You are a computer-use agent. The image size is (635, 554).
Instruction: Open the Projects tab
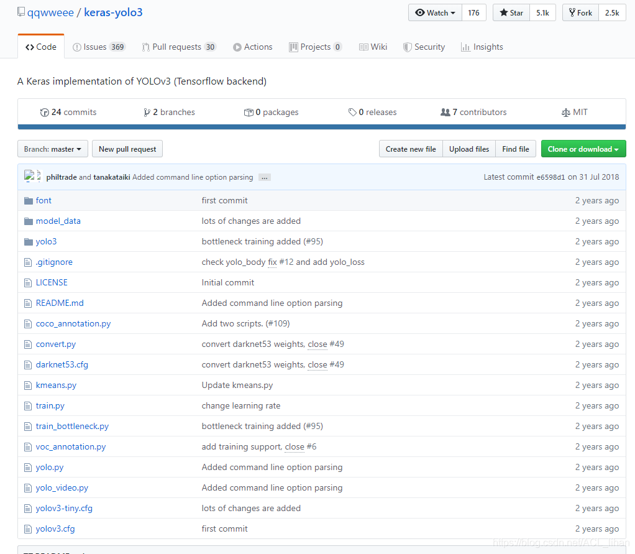point(316,47)
